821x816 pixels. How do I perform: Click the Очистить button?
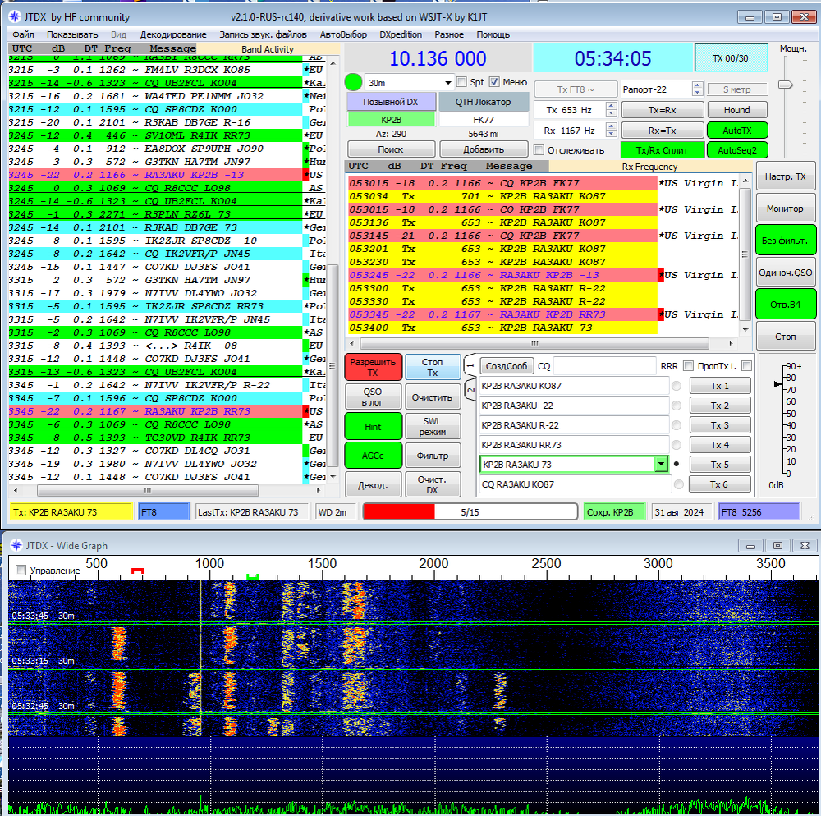[432, 397]
